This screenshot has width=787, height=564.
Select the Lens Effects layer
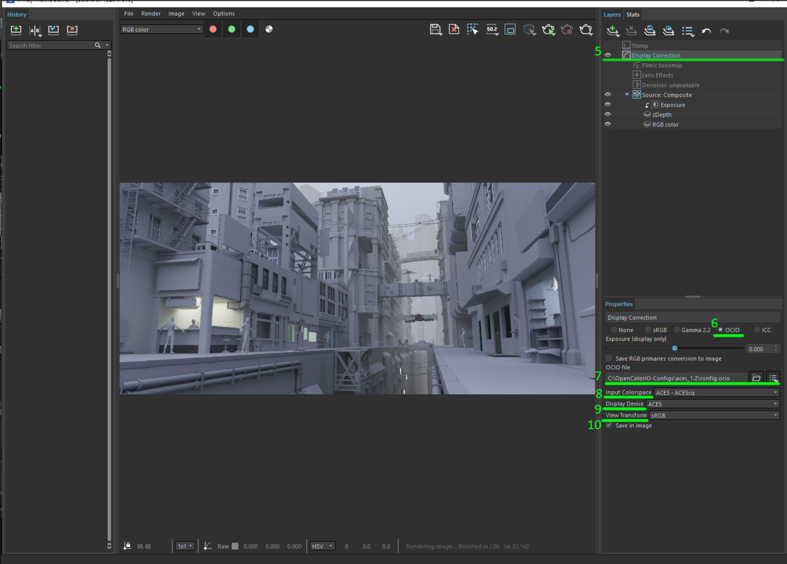click(x=657, y=75)
